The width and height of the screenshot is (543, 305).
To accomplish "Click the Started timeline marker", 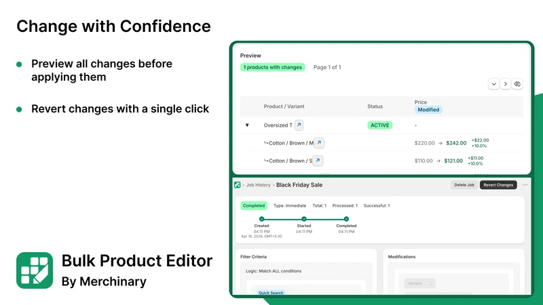I will tap(303, 219).
